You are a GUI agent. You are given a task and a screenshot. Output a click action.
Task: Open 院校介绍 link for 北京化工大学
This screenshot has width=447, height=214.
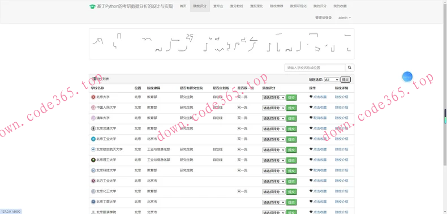point(341,191)
